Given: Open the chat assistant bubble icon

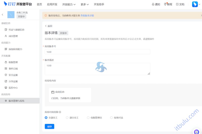Looking at the screenshot, I should pyautogui.click(x=197, y=132).
